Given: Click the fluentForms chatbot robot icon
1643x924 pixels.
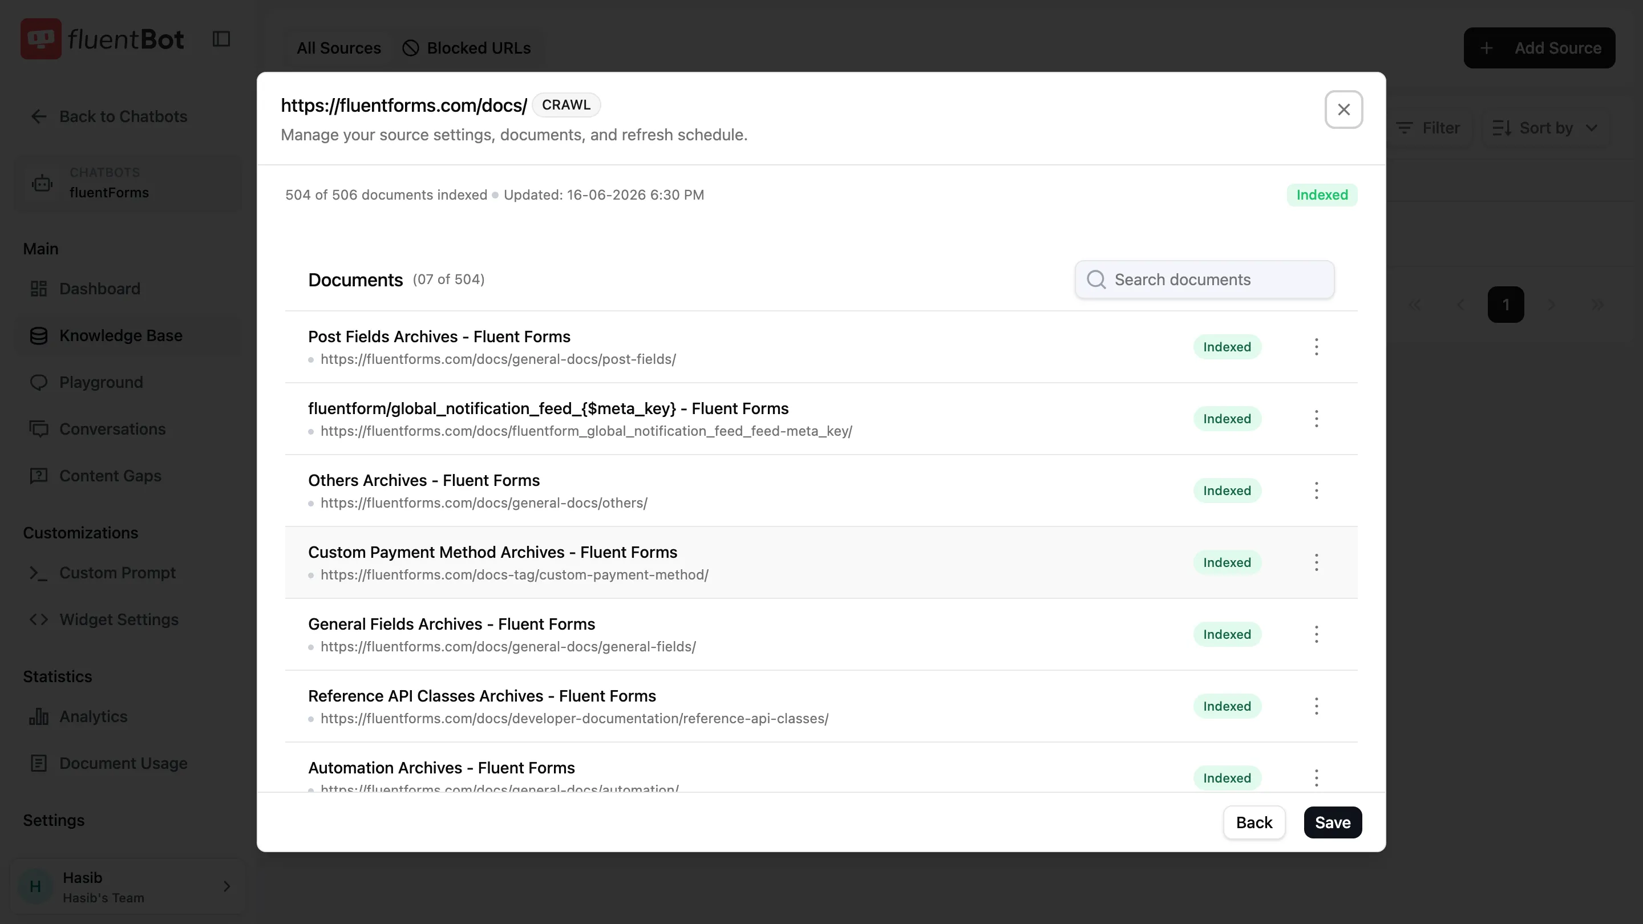Looking at the screenshot, I should pos(42,184).
